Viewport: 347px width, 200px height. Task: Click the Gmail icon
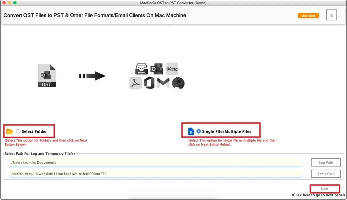pos(163,83)
